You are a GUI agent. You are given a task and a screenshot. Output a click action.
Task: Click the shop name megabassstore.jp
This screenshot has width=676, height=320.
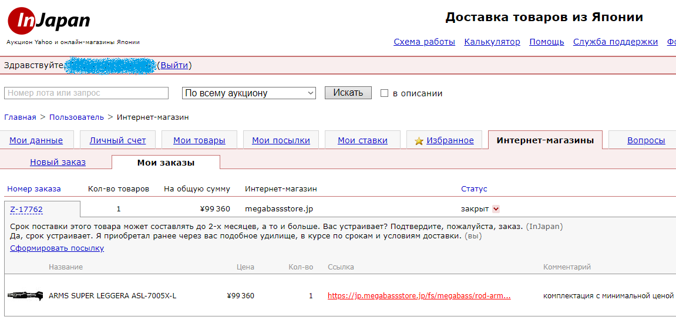click(x=278, y=209)
